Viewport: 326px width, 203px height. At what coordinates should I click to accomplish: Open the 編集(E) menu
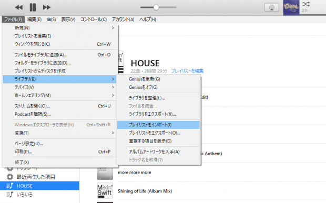pyautogui.click(x=34, y=19)
